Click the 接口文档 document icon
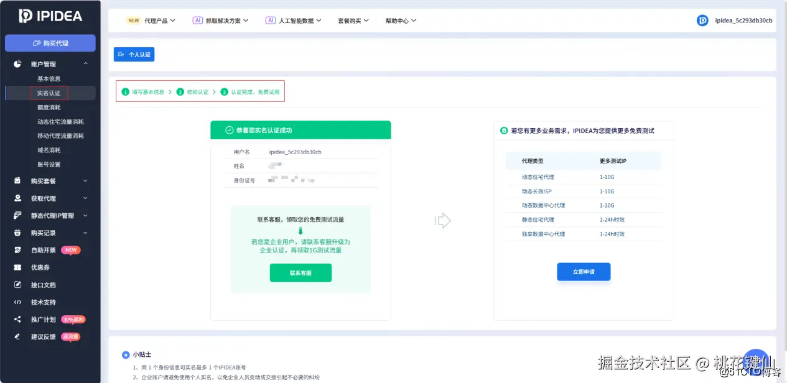This screenshot has height=383, width=787. click(17, 285)
